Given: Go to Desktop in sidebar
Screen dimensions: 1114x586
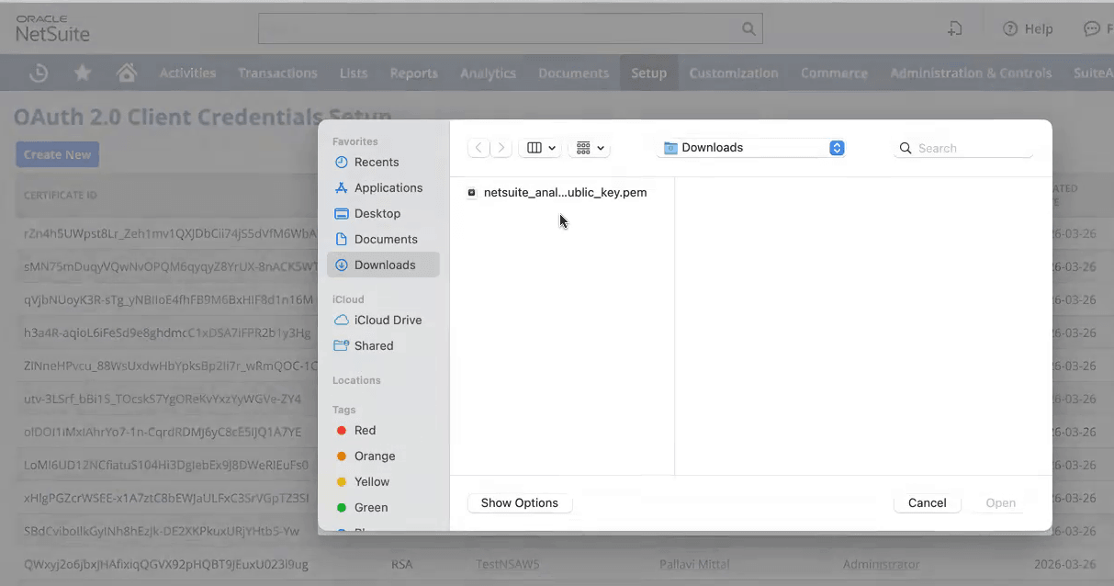Looking at the screenshot, I should (377, 213).
